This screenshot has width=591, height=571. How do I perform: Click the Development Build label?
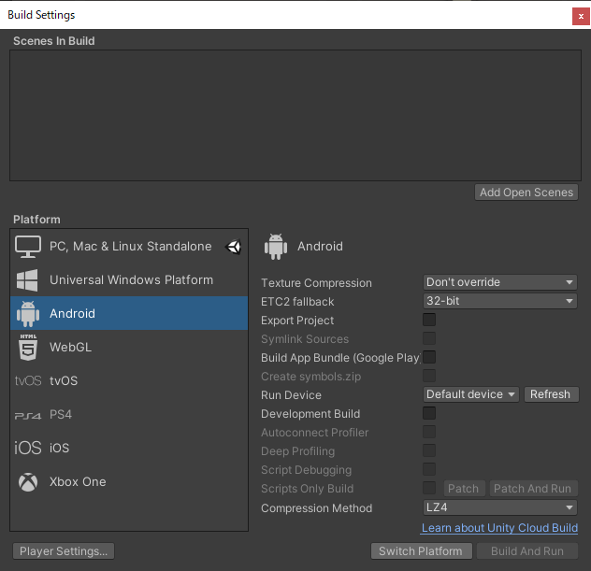pyautogui.click(x=310, y=414)
